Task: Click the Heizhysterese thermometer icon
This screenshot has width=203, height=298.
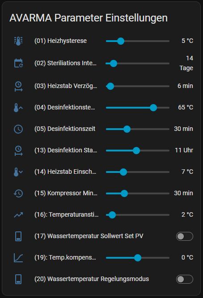Action: (18, 41)
